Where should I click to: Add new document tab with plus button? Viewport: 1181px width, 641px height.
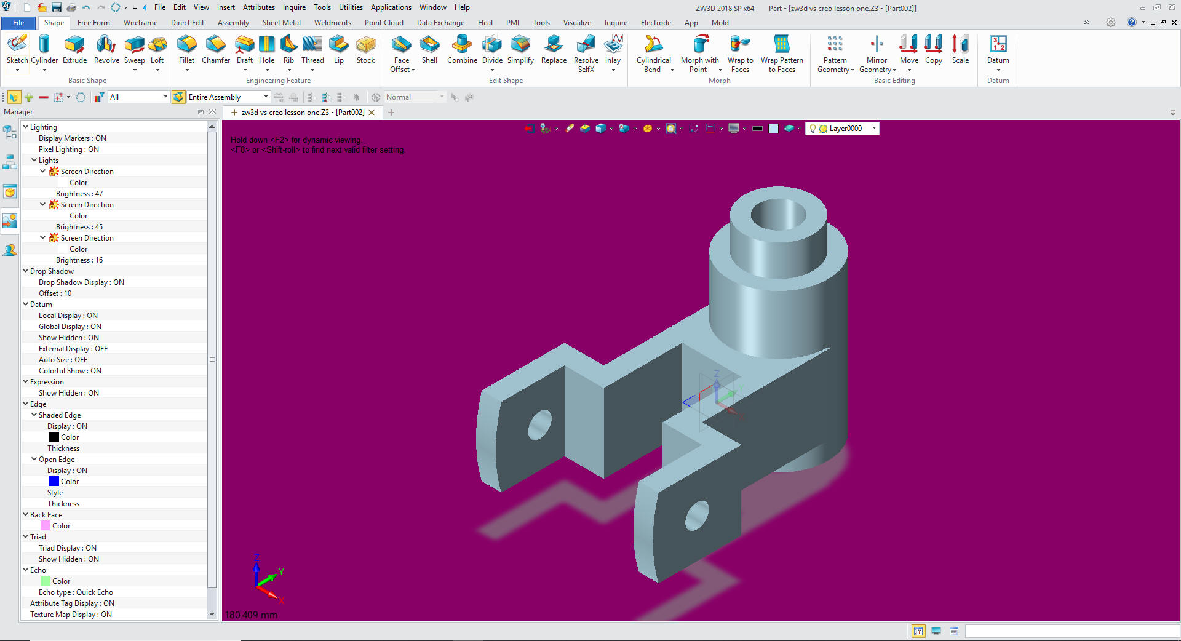coord(391,113)
